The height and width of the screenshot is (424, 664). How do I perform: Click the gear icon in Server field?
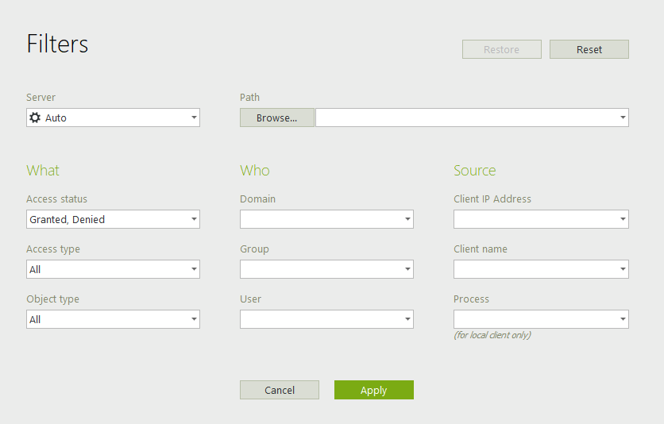(35, 118)
